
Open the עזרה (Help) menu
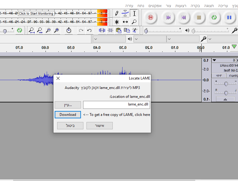pos(130,6)
